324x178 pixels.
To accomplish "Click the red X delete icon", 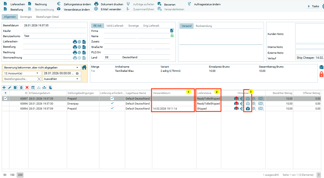I will click(x=27, y=87).
